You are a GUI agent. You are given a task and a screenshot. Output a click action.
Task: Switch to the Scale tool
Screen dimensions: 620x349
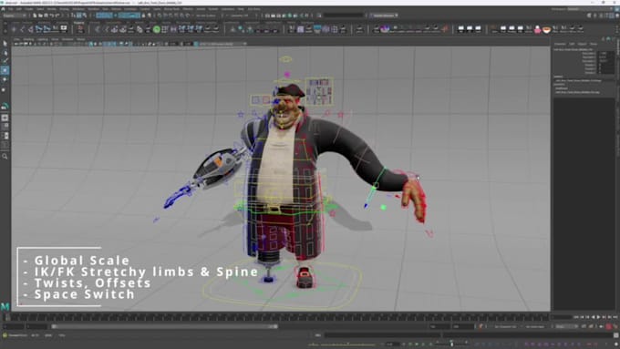click(x=5, y=89)
